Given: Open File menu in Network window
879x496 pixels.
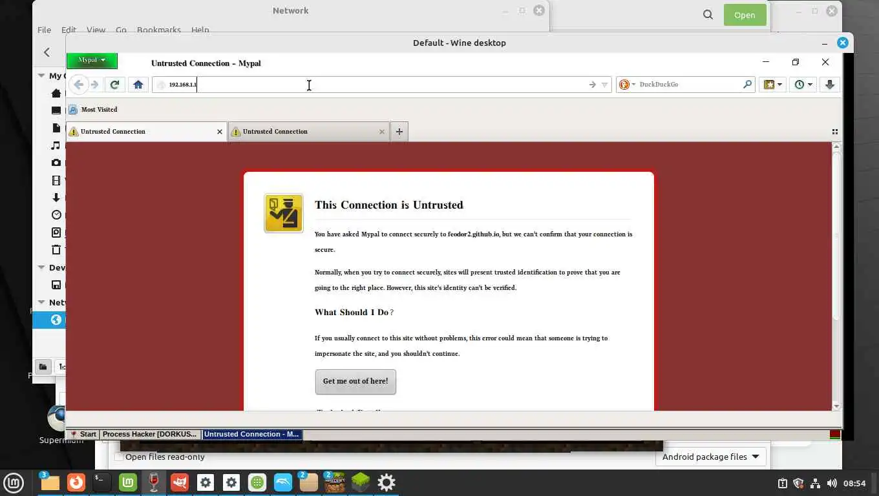Looking at the screenshot, I should point(44,30).
